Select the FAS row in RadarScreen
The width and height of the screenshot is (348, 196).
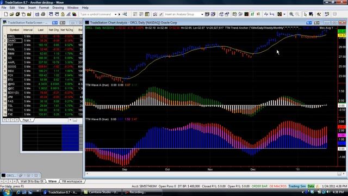[x=42, y=101]
